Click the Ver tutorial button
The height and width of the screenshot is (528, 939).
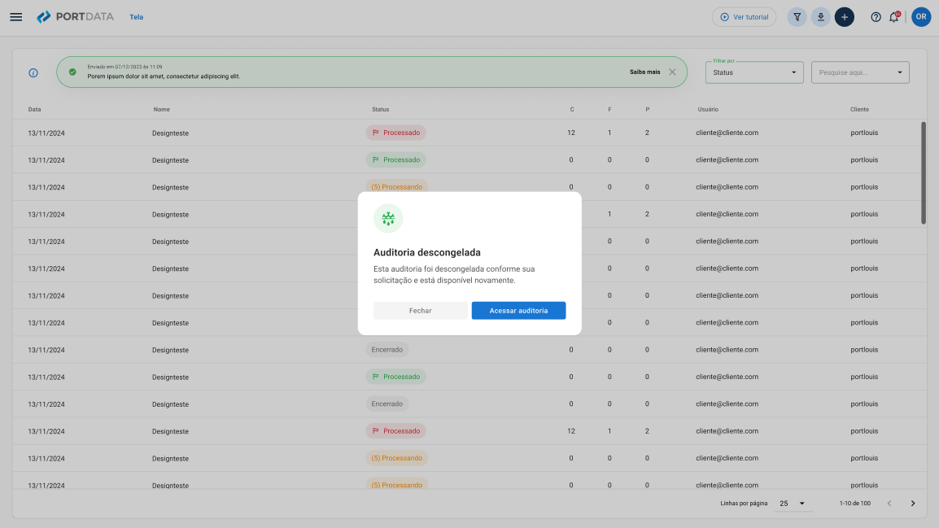point(744,17)
